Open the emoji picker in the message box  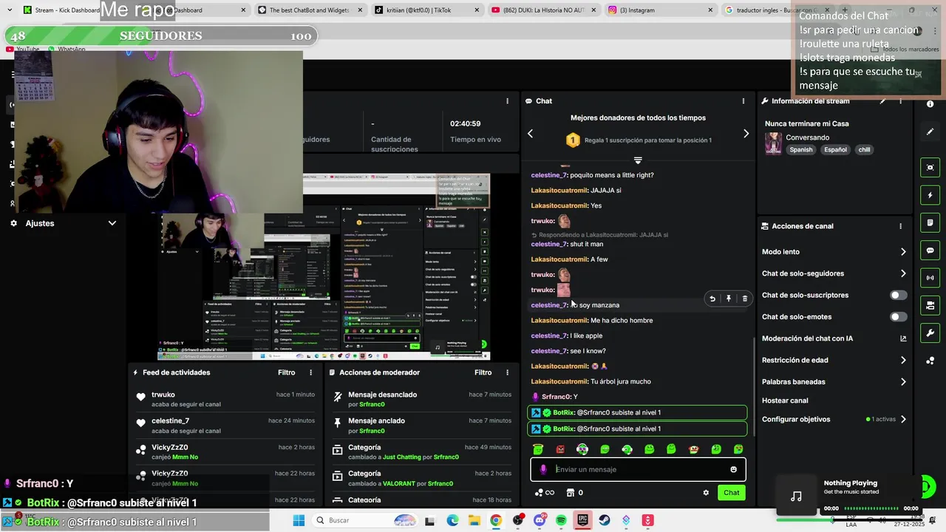(x=733, y=469)
